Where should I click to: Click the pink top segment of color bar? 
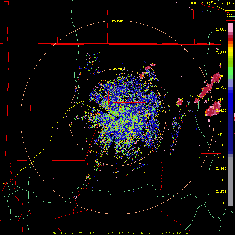coord(231,28)
